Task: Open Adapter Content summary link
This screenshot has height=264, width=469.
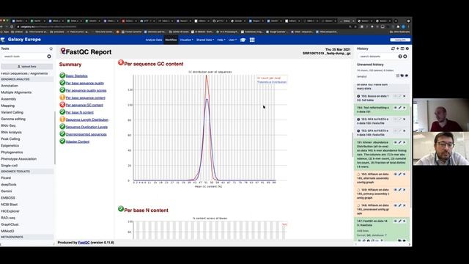Action: (x=78, y=142)
